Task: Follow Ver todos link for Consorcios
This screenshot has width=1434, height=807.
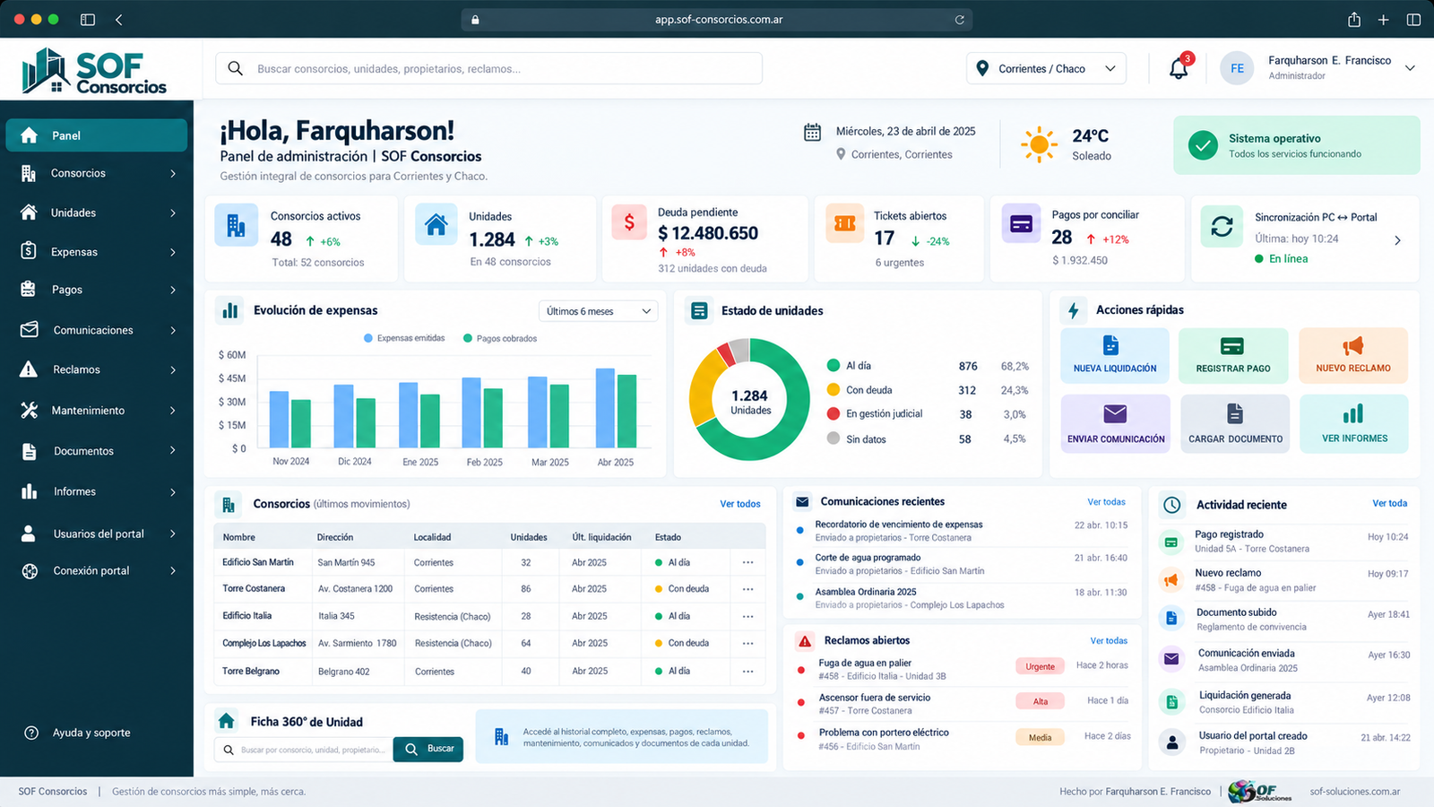Action: (x=740, y=504)
